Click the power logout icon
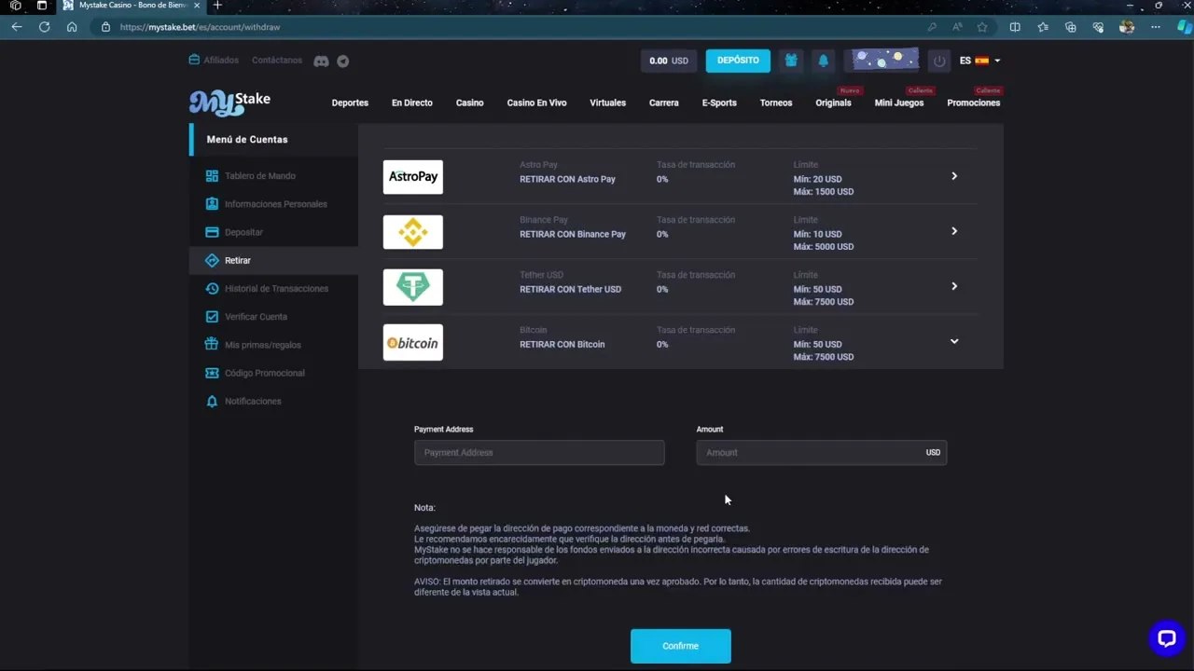 [939, 61]
